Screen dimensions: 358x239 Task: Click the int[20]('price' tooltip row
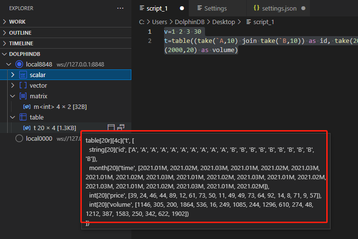coord(205,196)
